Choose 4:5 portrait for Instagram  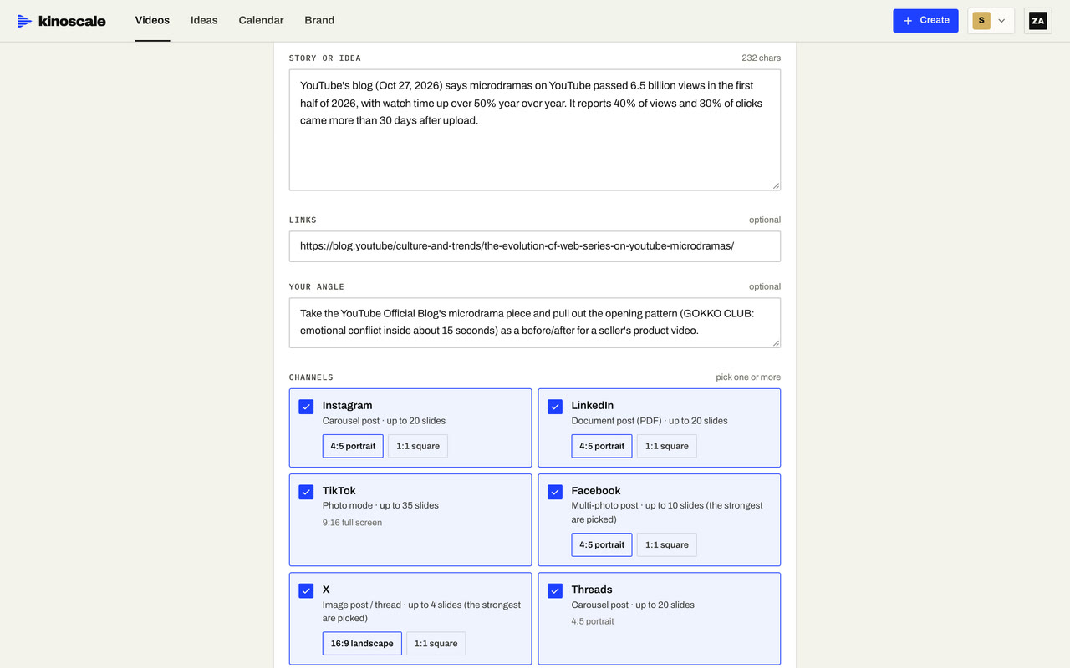pyautogui.click(x=353, y=446)
